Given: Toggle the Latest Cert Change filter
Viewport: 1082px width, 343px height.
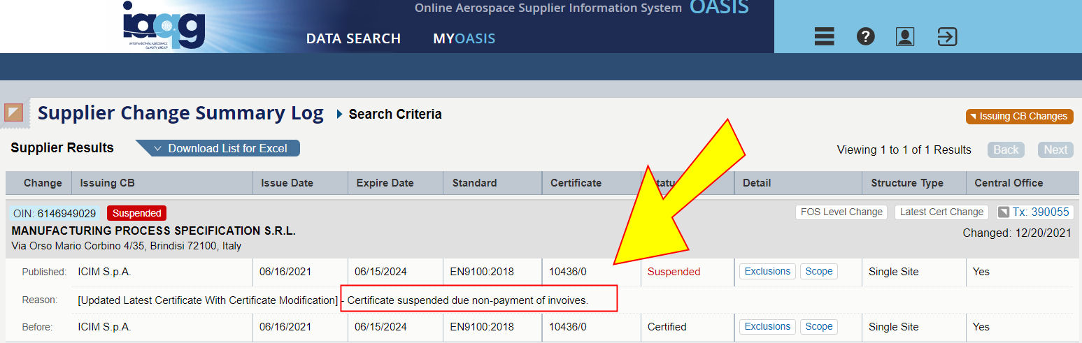Looking at the screenshot, I should coord(941,212).
